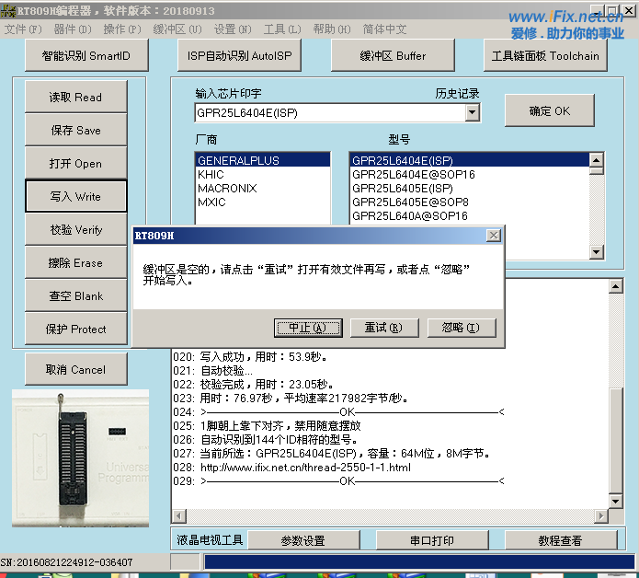The image size is (639, 578).
Task: Click log line 027 当前所选 text
Action: (x=332, y=453)
